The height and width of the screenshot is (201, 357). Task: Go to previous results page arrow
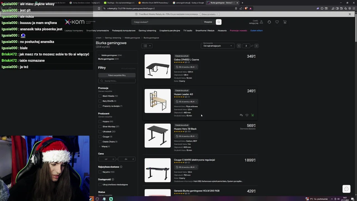[239, 46]
